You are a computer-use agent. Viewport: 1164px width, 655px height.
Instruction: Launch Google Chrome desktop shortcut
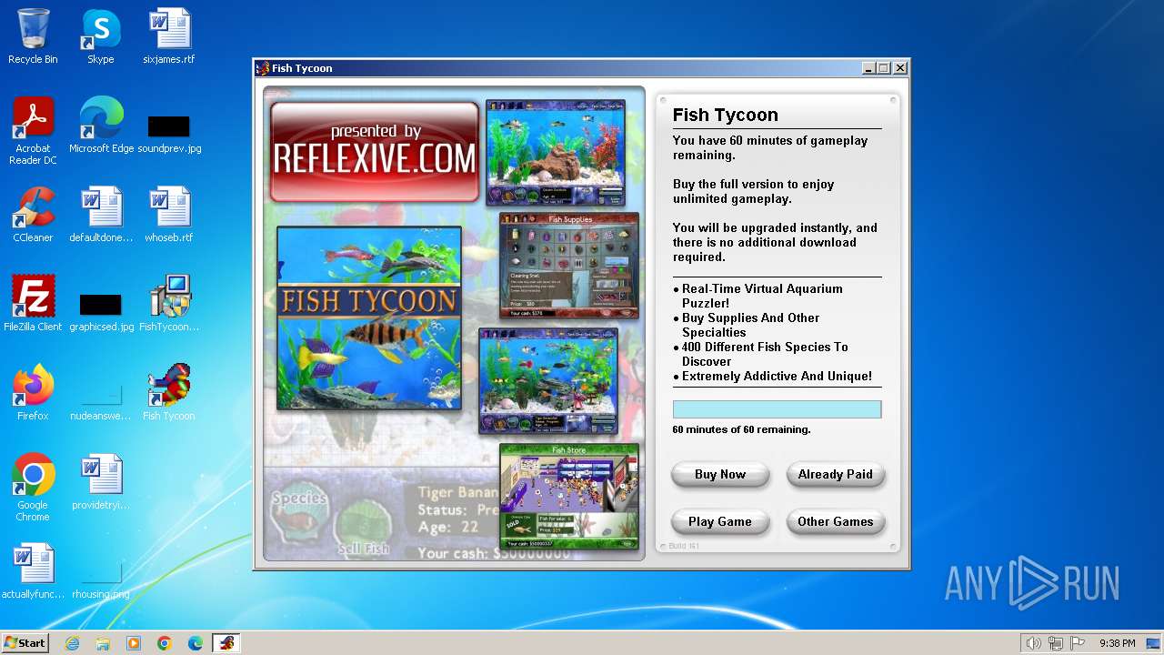33,488
